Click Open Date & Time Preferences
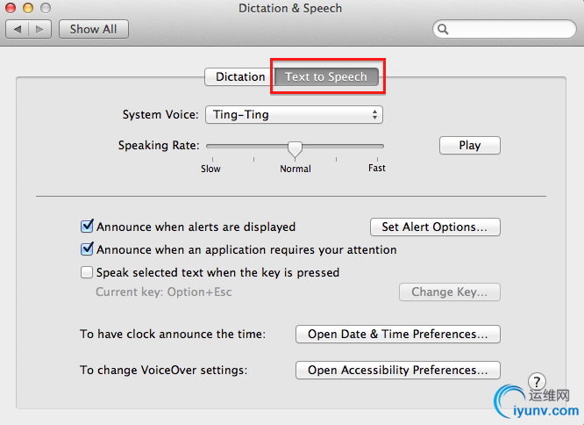This screenshot has width=584, height=425. 397,334
